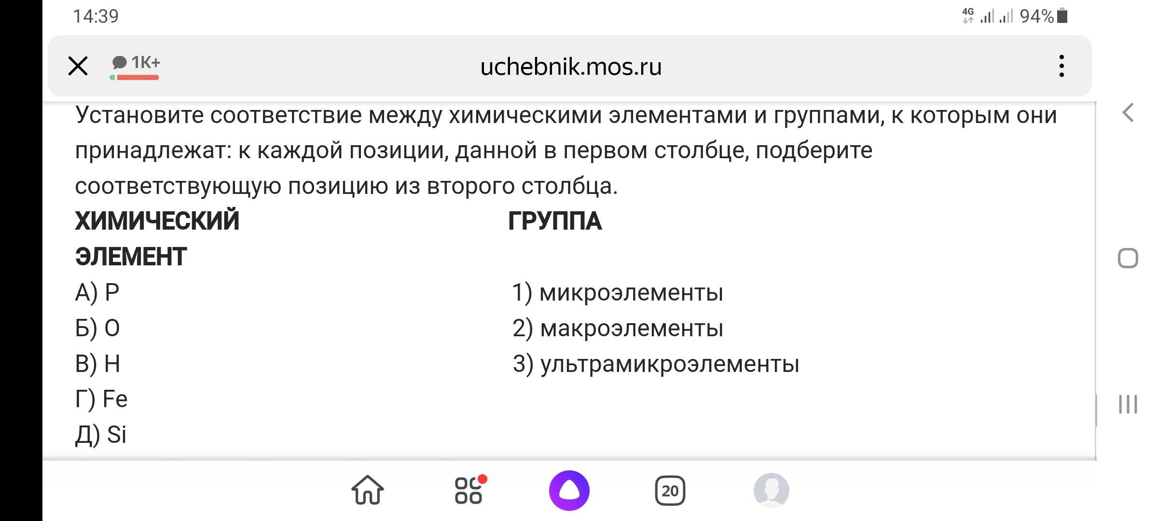This screenshot has height=521, width=1158.
Task: Tap the uchebnik.mos.ru address bar
Action: coord(570,67)
